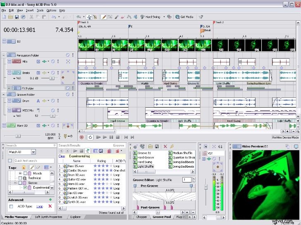301x225 pixels.
Task: Click the project tempo slider near 120.000 BPM
Action: point(18,136)
